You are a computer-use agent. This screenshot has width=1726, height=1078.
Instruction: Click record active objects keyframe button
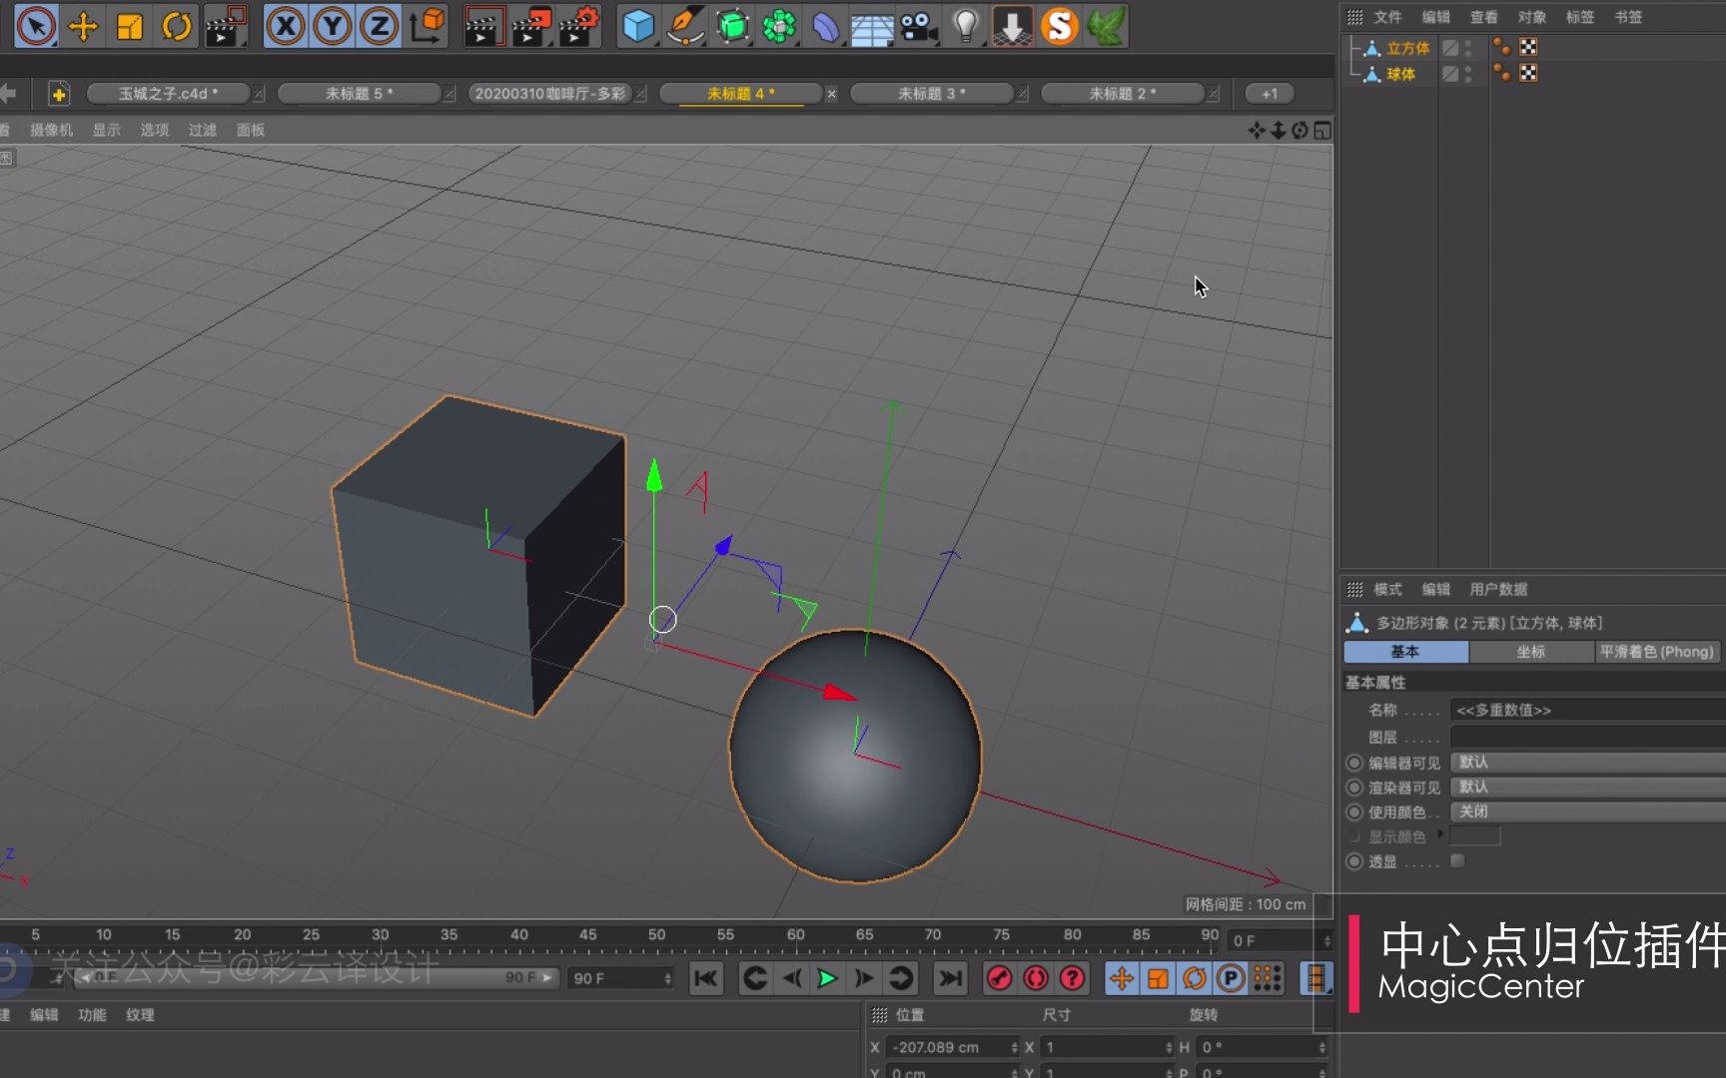point(999,979)
